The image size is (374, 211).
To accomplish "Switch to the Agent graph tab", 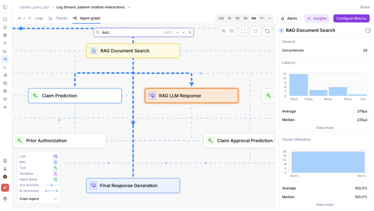I will coord(86,18).
